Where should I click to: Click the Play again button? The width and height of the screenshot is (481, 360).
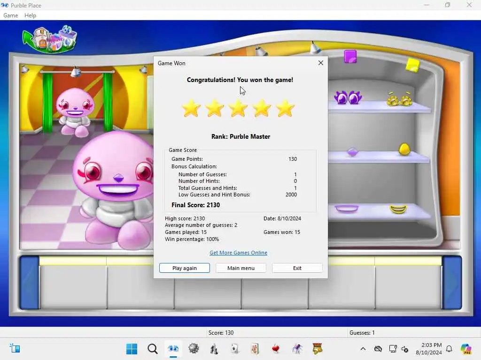click(x=184, y=268)
